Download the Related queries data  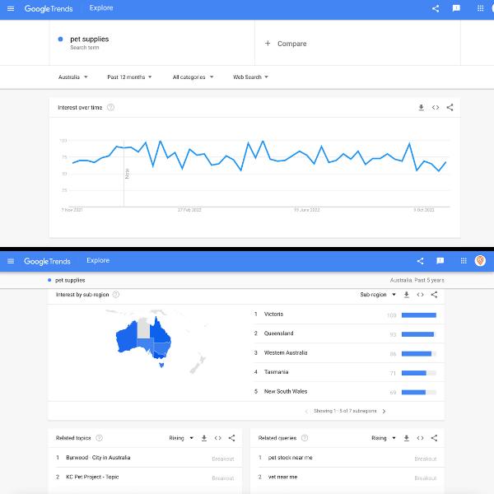[407, 438]
